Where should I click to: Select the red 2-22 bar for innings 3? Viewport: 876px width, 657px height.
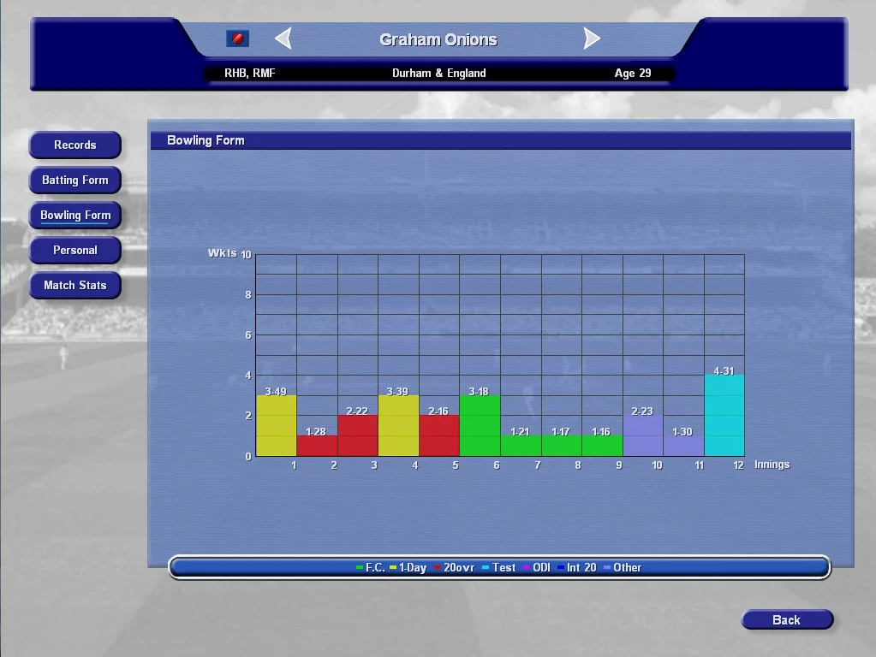pyautogui.click(x=358, y=436)
